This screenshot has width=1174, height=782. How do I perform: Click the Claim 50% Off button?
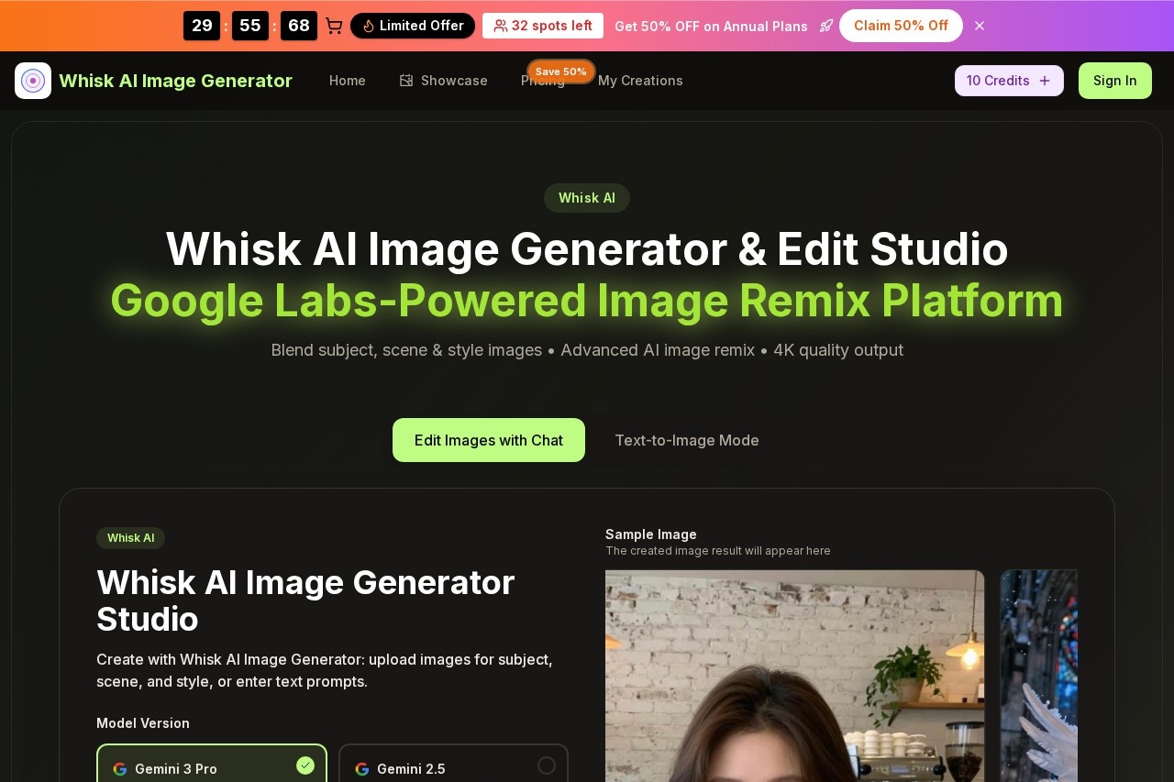coord(901,26)
